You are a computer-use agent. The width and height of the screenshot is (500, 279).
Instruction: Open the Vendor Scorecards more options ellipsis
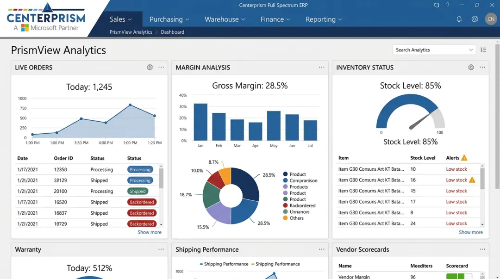point(482,249)
